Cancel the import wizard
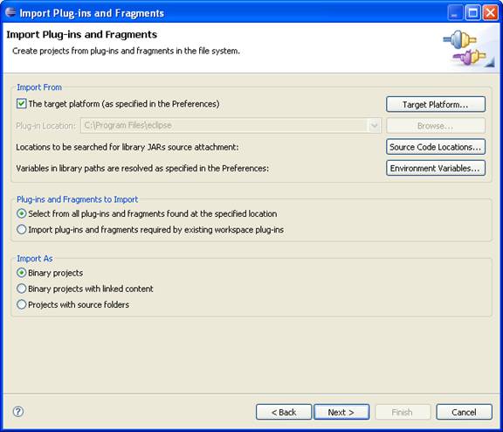 coord(464,412)
